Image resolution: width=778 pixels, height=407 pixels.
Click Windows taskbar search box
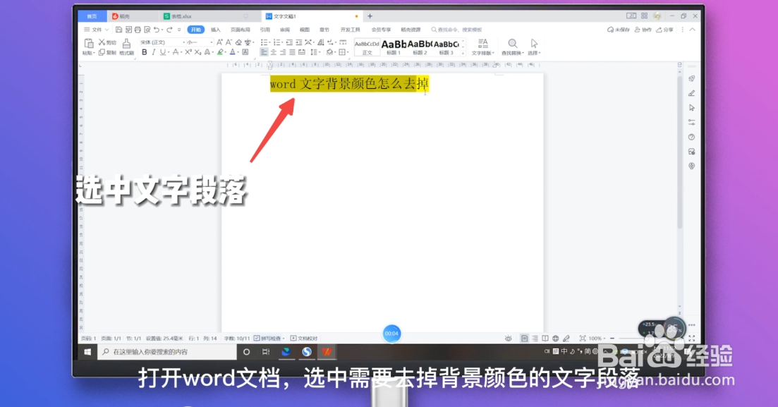click(167, 352)
